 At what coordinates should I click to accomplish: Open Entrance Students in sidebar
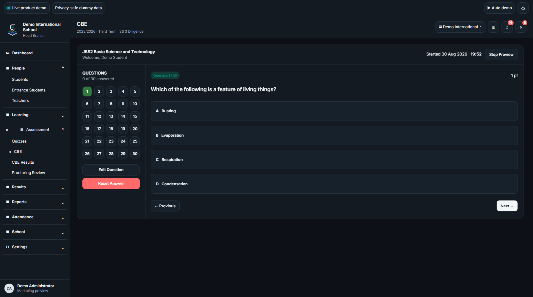click(x=29, y=90)
